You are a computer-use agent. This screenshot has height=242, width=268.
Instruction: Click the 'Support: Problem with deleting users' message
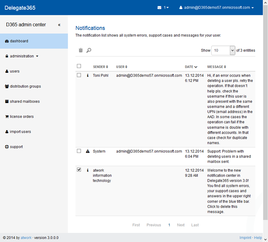pyautogui.click(x=229, y=157)
